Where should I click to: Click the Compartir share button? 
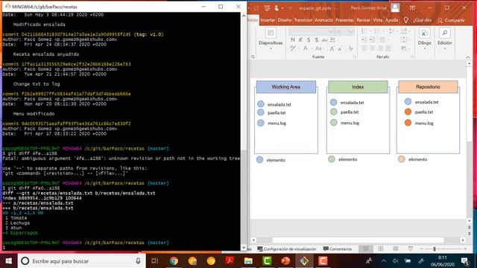coord(451,20)
